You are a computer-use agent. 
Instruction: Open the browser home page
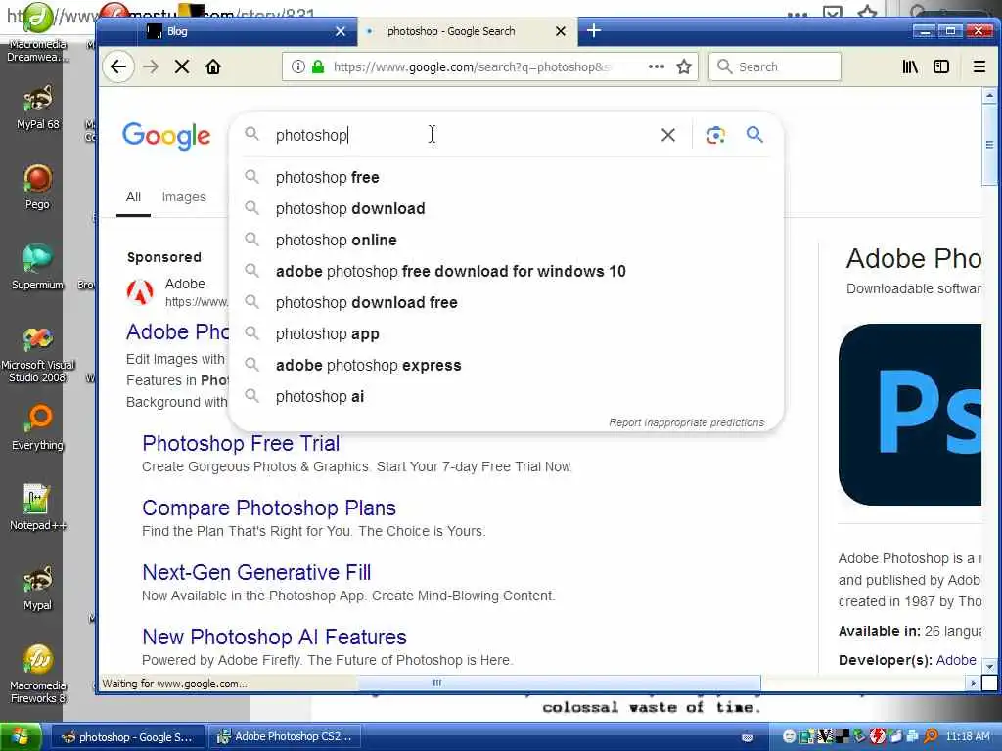tap(213, 67)
